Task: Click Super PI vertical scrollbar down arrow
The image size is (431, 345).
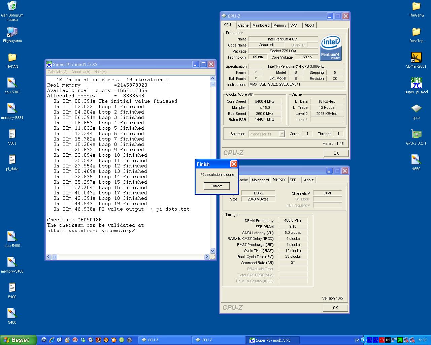Action: click(x=212, y=251)
